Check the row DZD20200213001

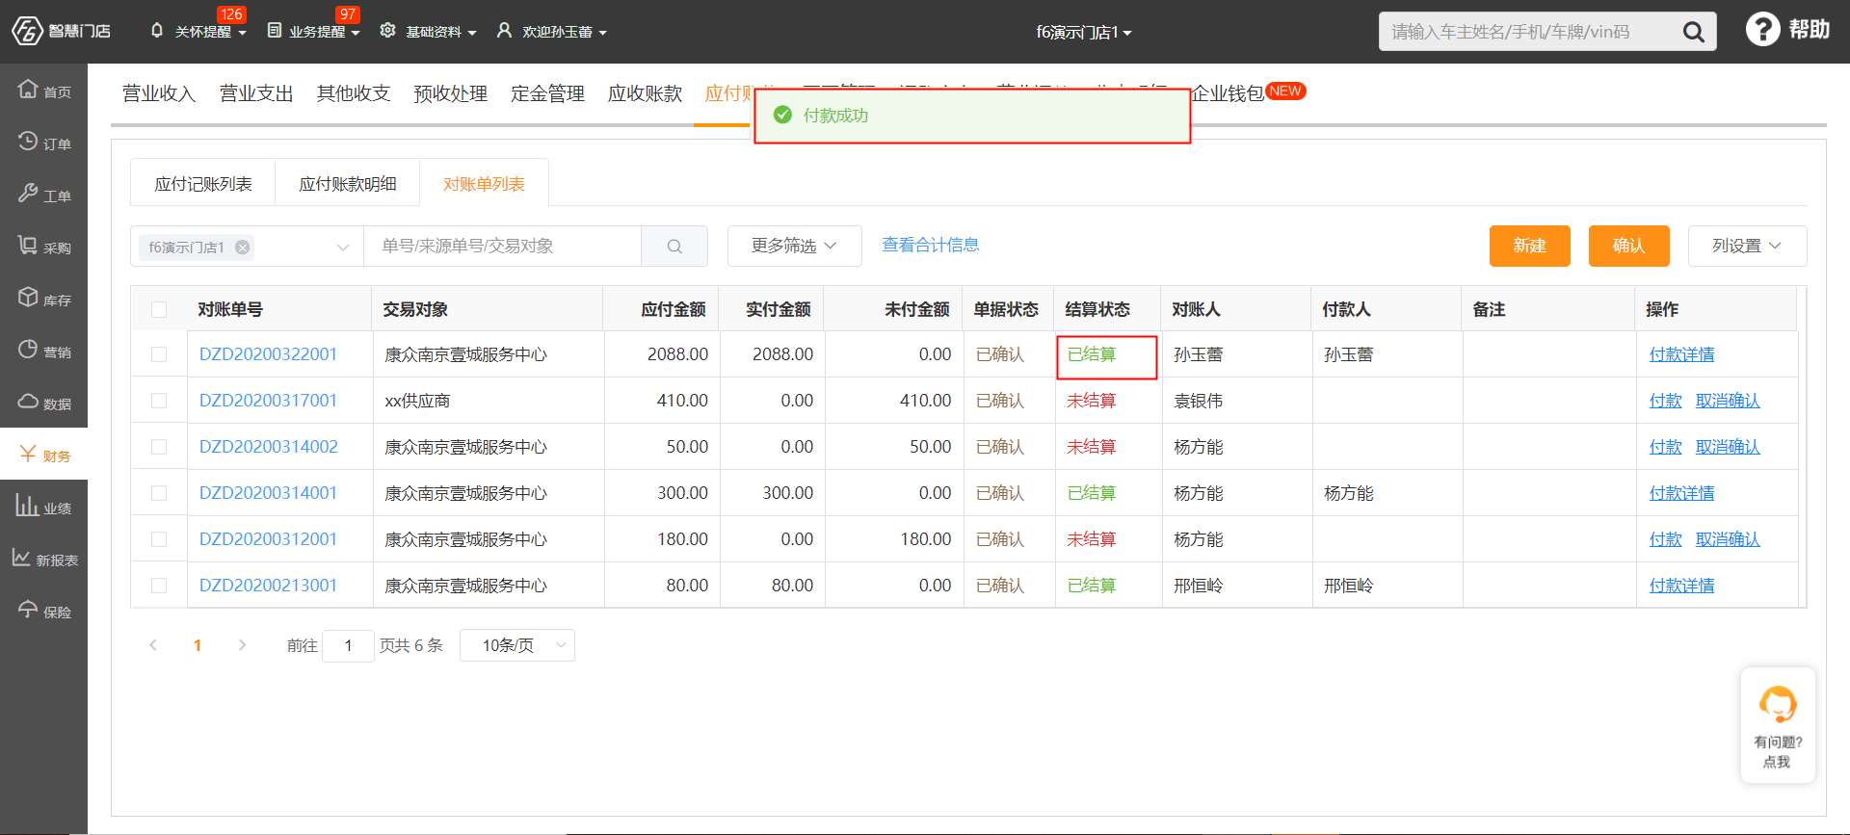159,586
